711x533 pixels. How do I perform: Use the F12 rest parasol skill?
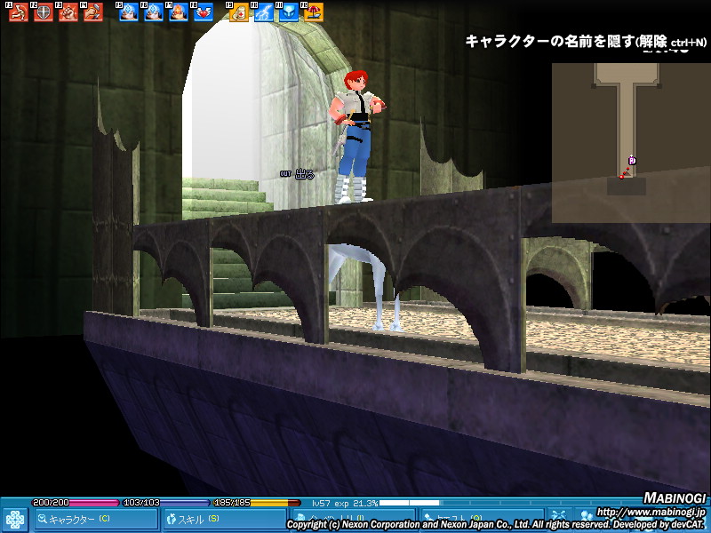pos(314,12)
